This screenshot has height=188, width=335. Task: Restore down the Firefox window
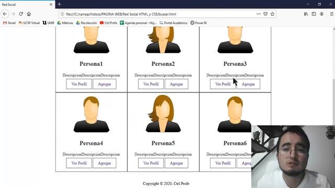319,4
